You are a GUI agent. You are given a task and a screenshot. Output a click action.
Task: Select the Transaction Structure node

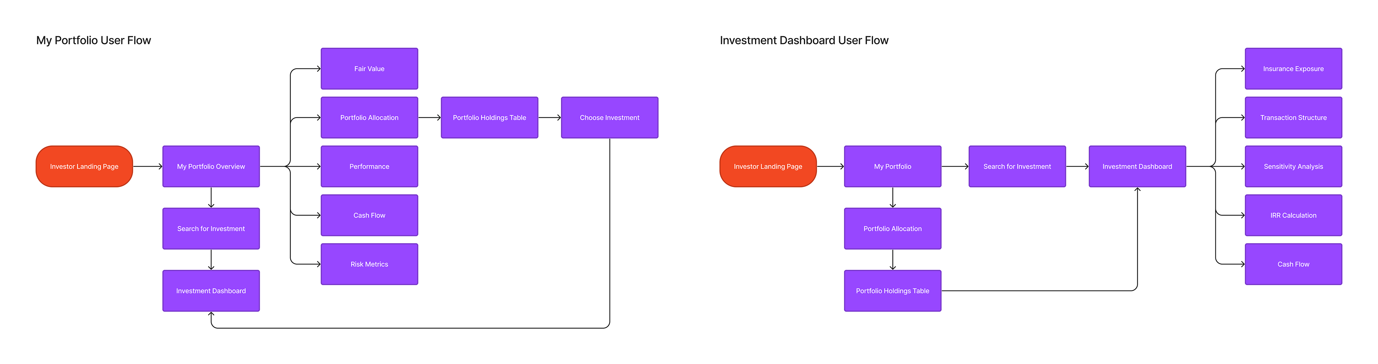[x=1293, y=118]
